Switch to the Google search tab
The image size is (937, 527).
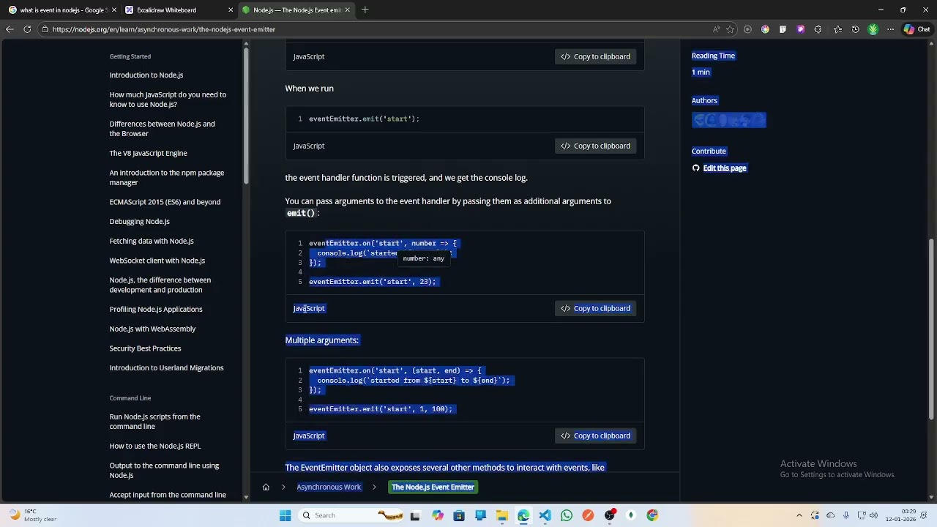coord(57,10)
